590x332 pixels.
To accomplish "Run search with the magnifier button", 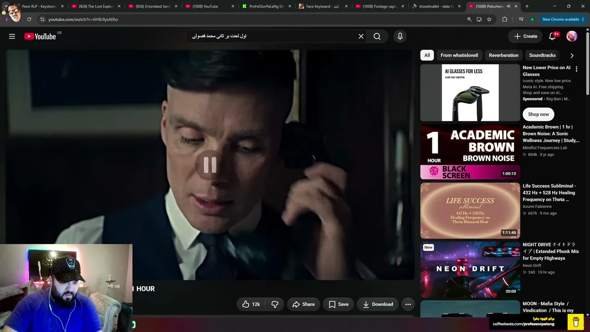I will (377, 36).
